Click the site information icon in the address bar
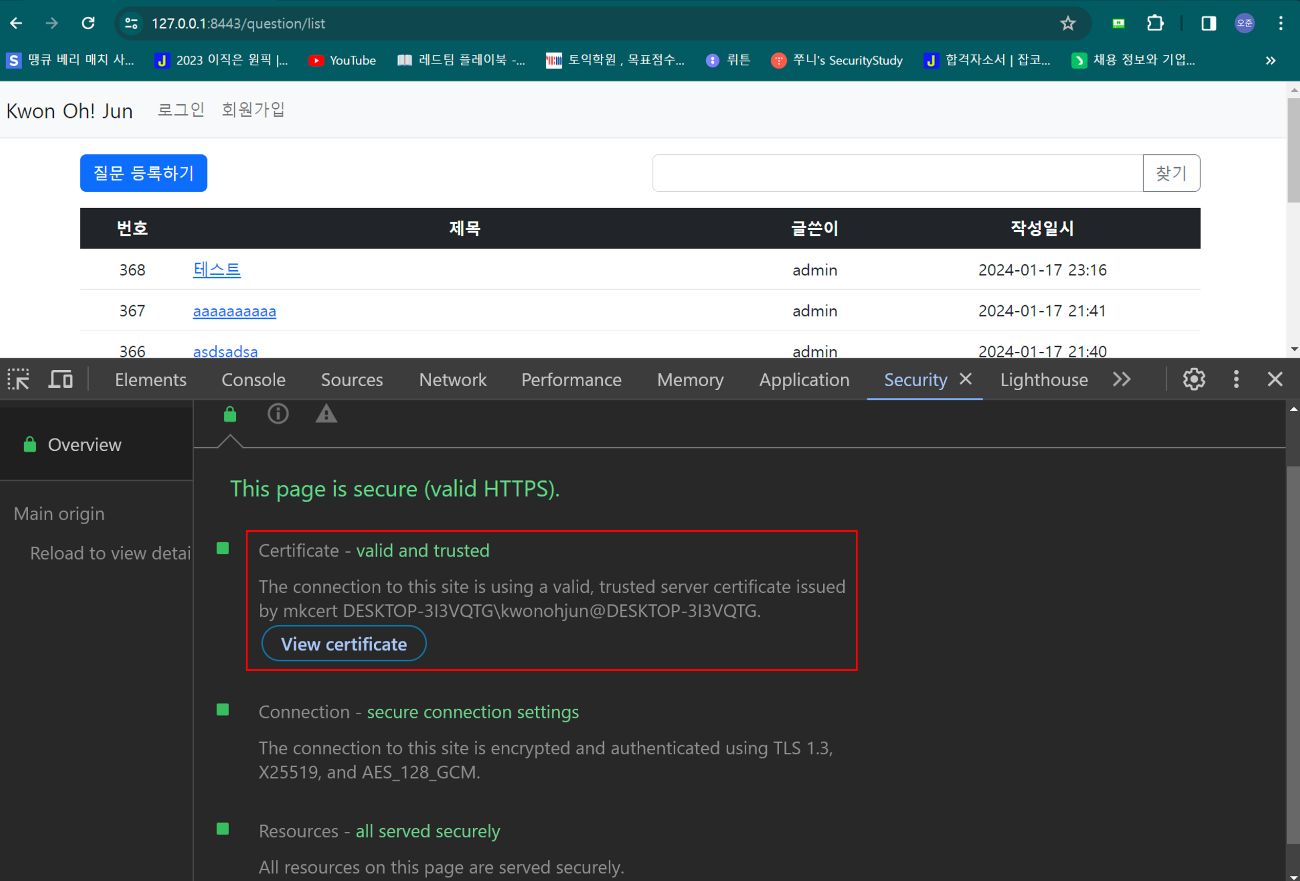The image size is (1300, 881). [131, 24]
